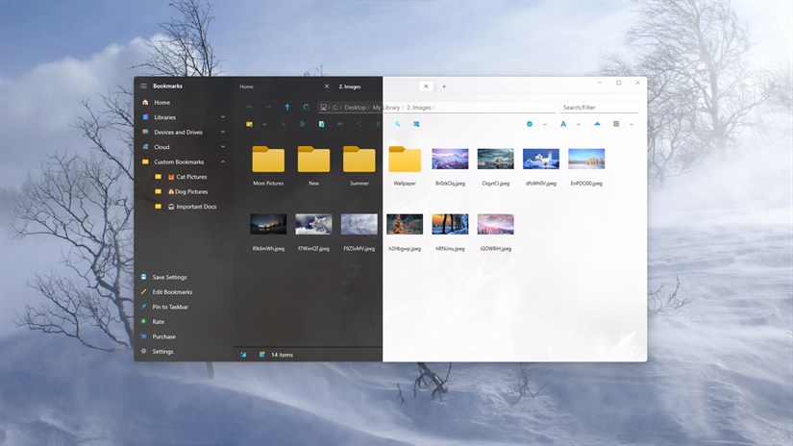Click the magnifier search icon in toolbar
The height and width of the screenshot is (446, 793).
coord(397,124)
